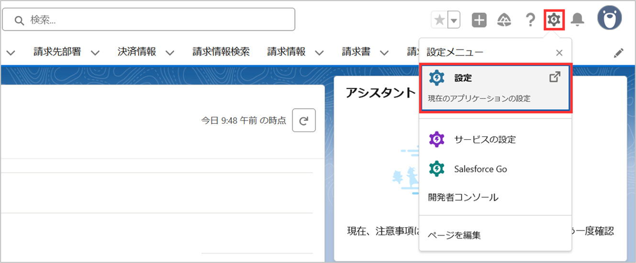Refresh the list with the reload button
The width and height of the screenshot is (636, 263).
pyautogui.click(x=303, y=121)
